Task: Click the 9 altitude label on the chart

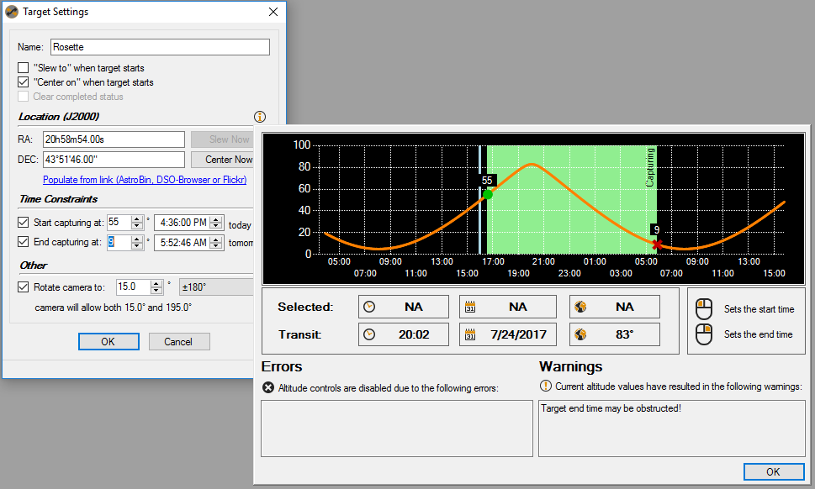Action: click(x=657, y=229)
